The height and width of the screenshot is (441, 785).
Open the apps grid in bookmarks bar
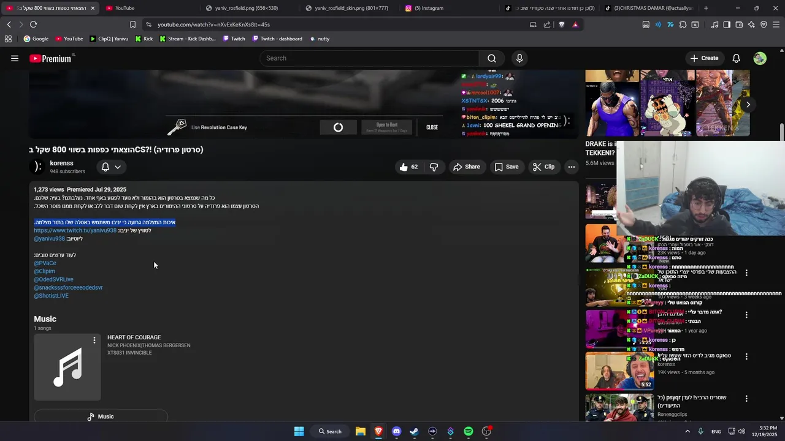[x=8, y=39]
